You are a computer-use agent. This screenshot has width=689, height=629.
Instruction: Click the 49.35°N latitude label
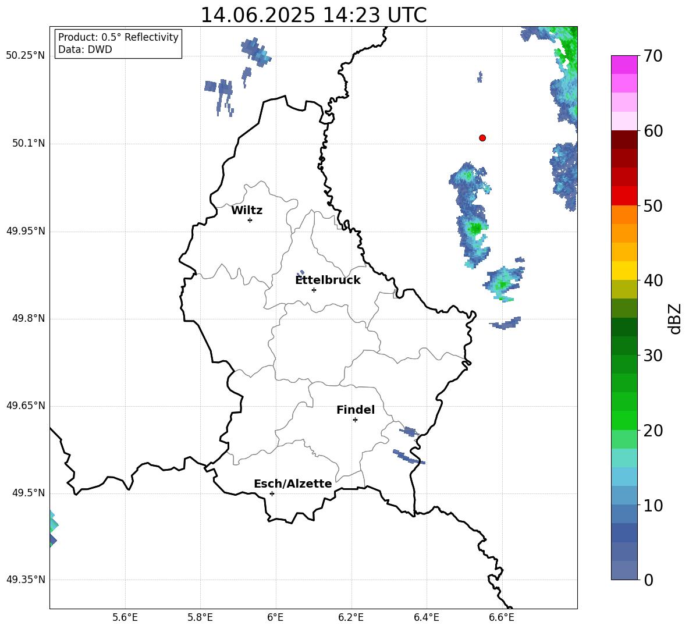click(26, 580)
